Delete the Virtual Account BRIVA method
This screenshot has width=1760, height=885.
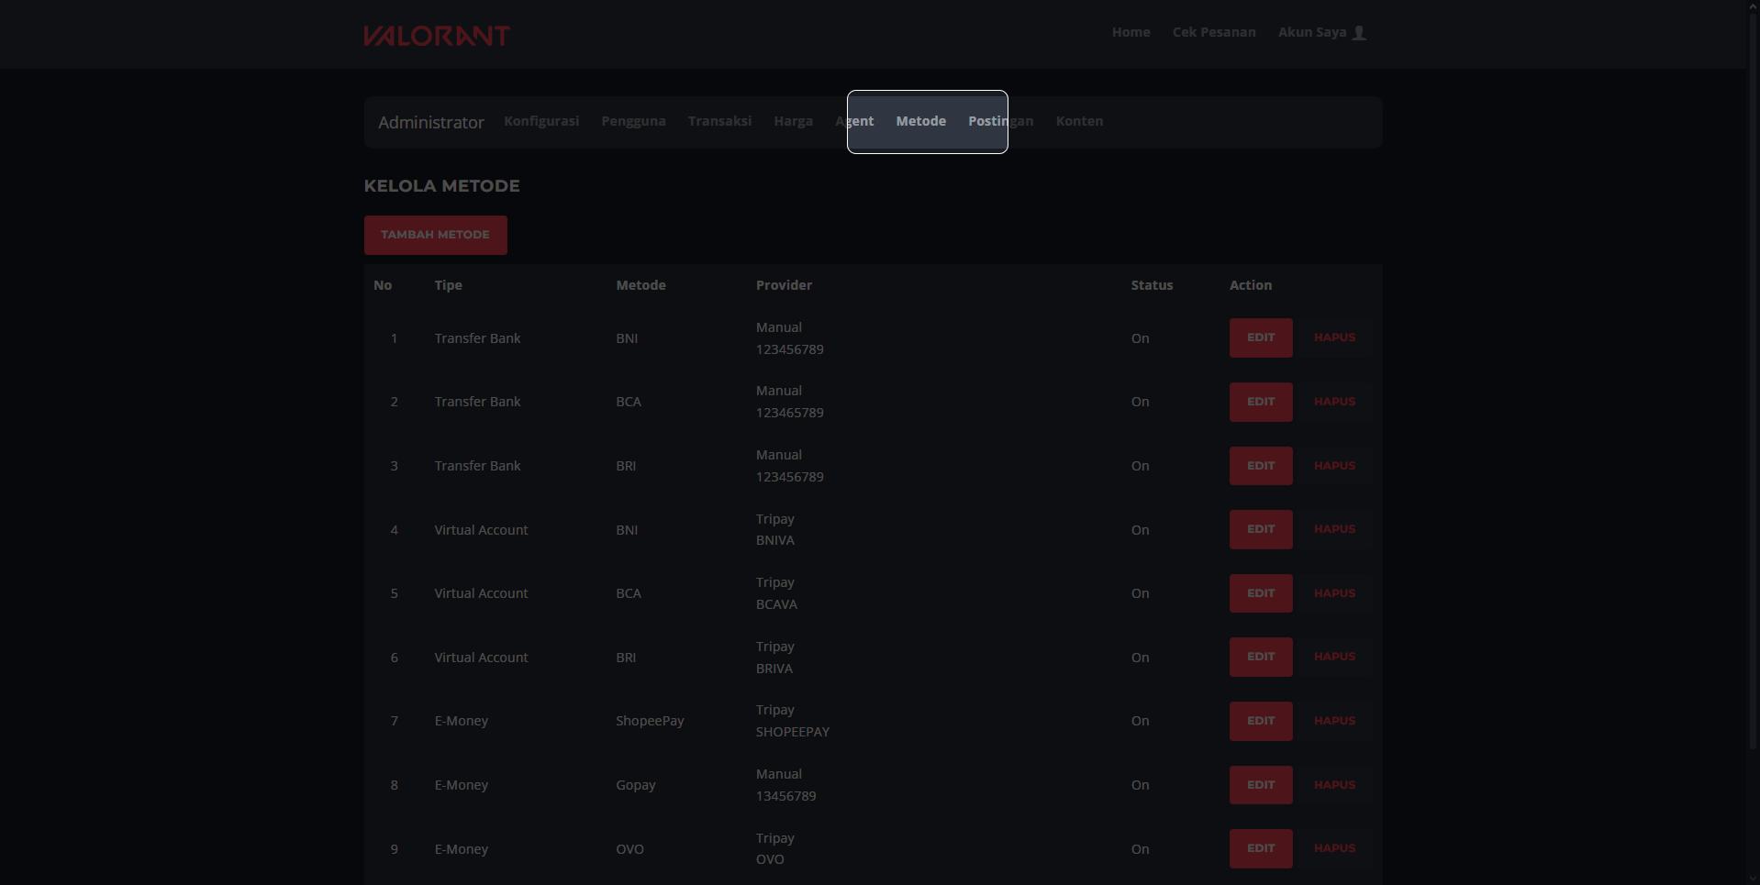1334,657
